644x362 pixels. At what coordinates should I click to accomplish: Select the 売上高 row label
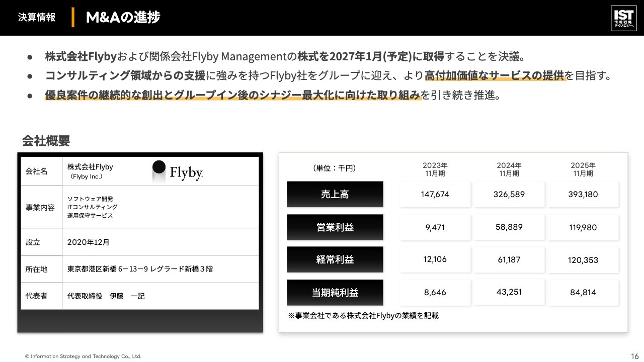point(335,194)
